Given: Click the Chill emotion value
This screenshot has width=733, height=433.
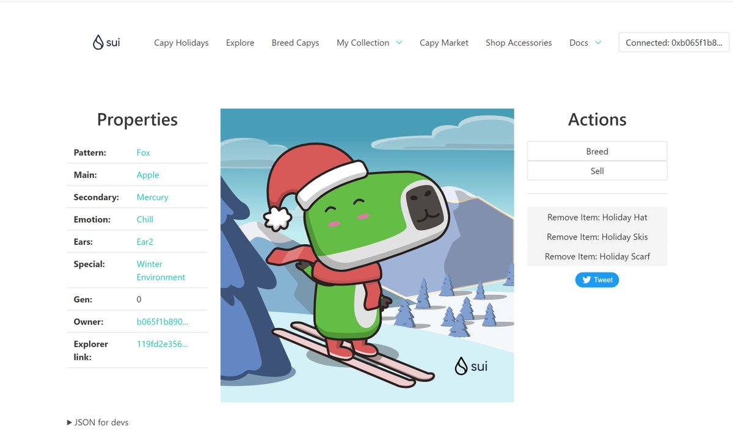Looking at the screenshot, I should pyautogui.click(x=145, y=219).
